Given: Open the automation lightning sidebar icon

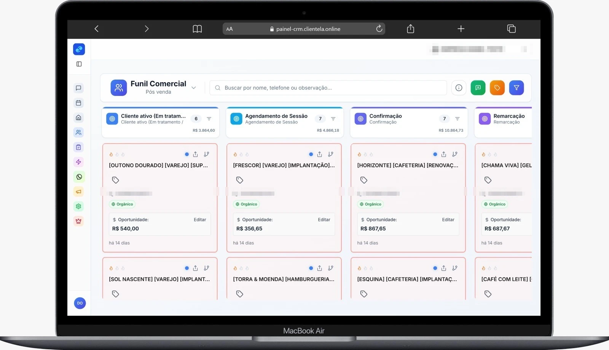Looking at the screenshot, I should 78,162.
